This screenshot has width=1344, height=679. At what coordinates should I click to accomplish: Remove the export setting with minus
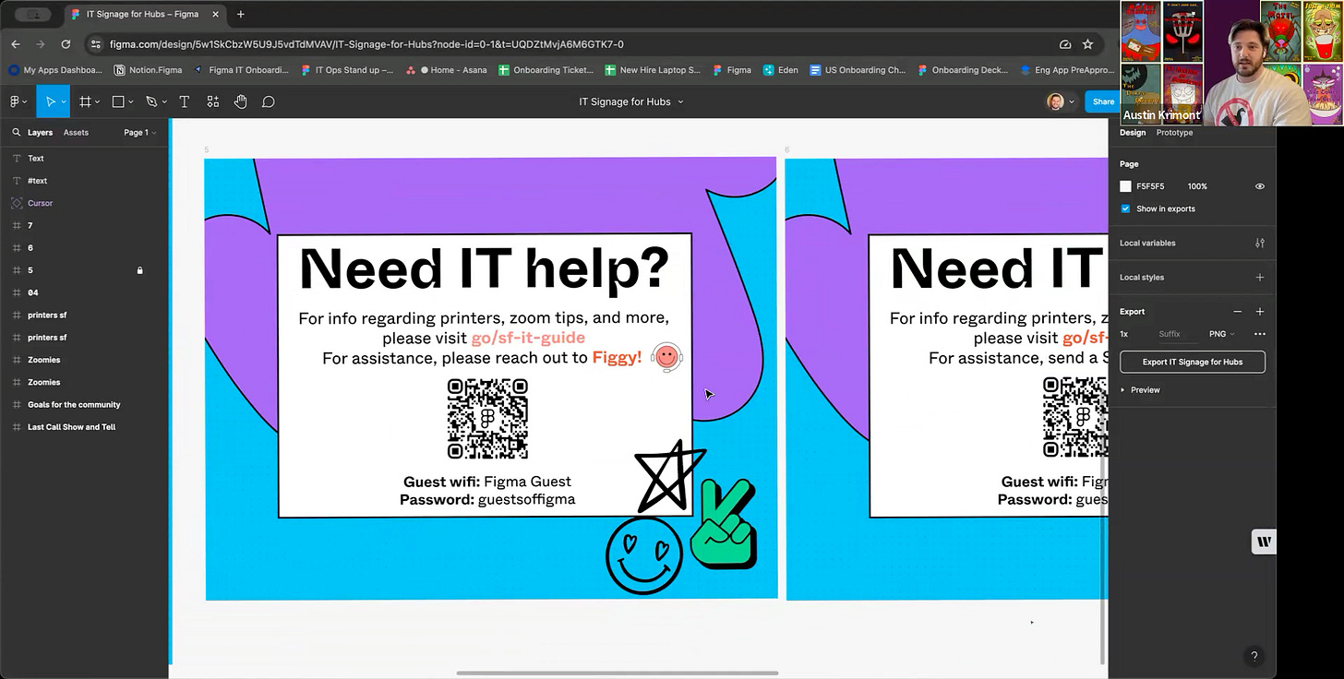tap(1238, 312)
